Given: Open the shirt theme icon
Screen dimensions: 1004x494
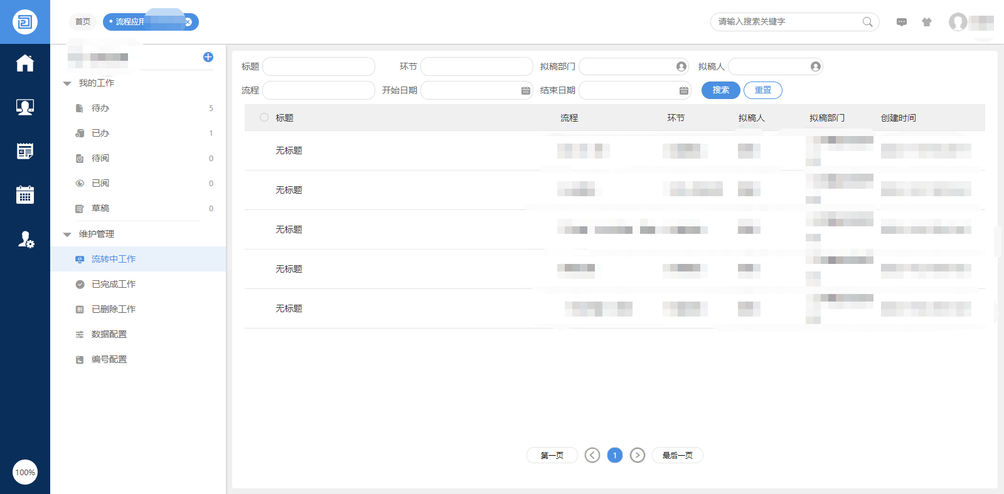Looking at the screenshot, I should (927, 22).
